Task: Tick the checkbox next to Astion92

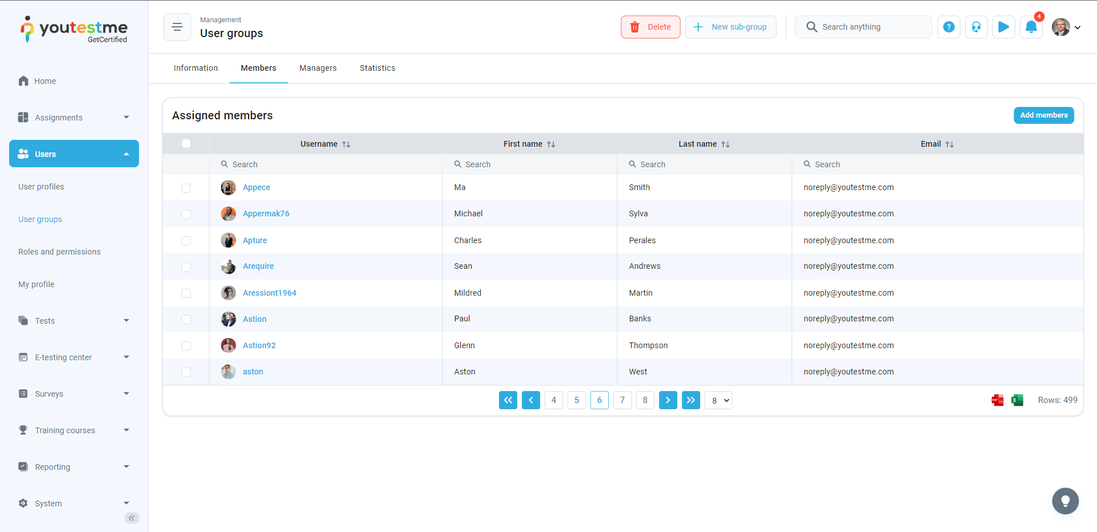Action: tap(186, 346)
